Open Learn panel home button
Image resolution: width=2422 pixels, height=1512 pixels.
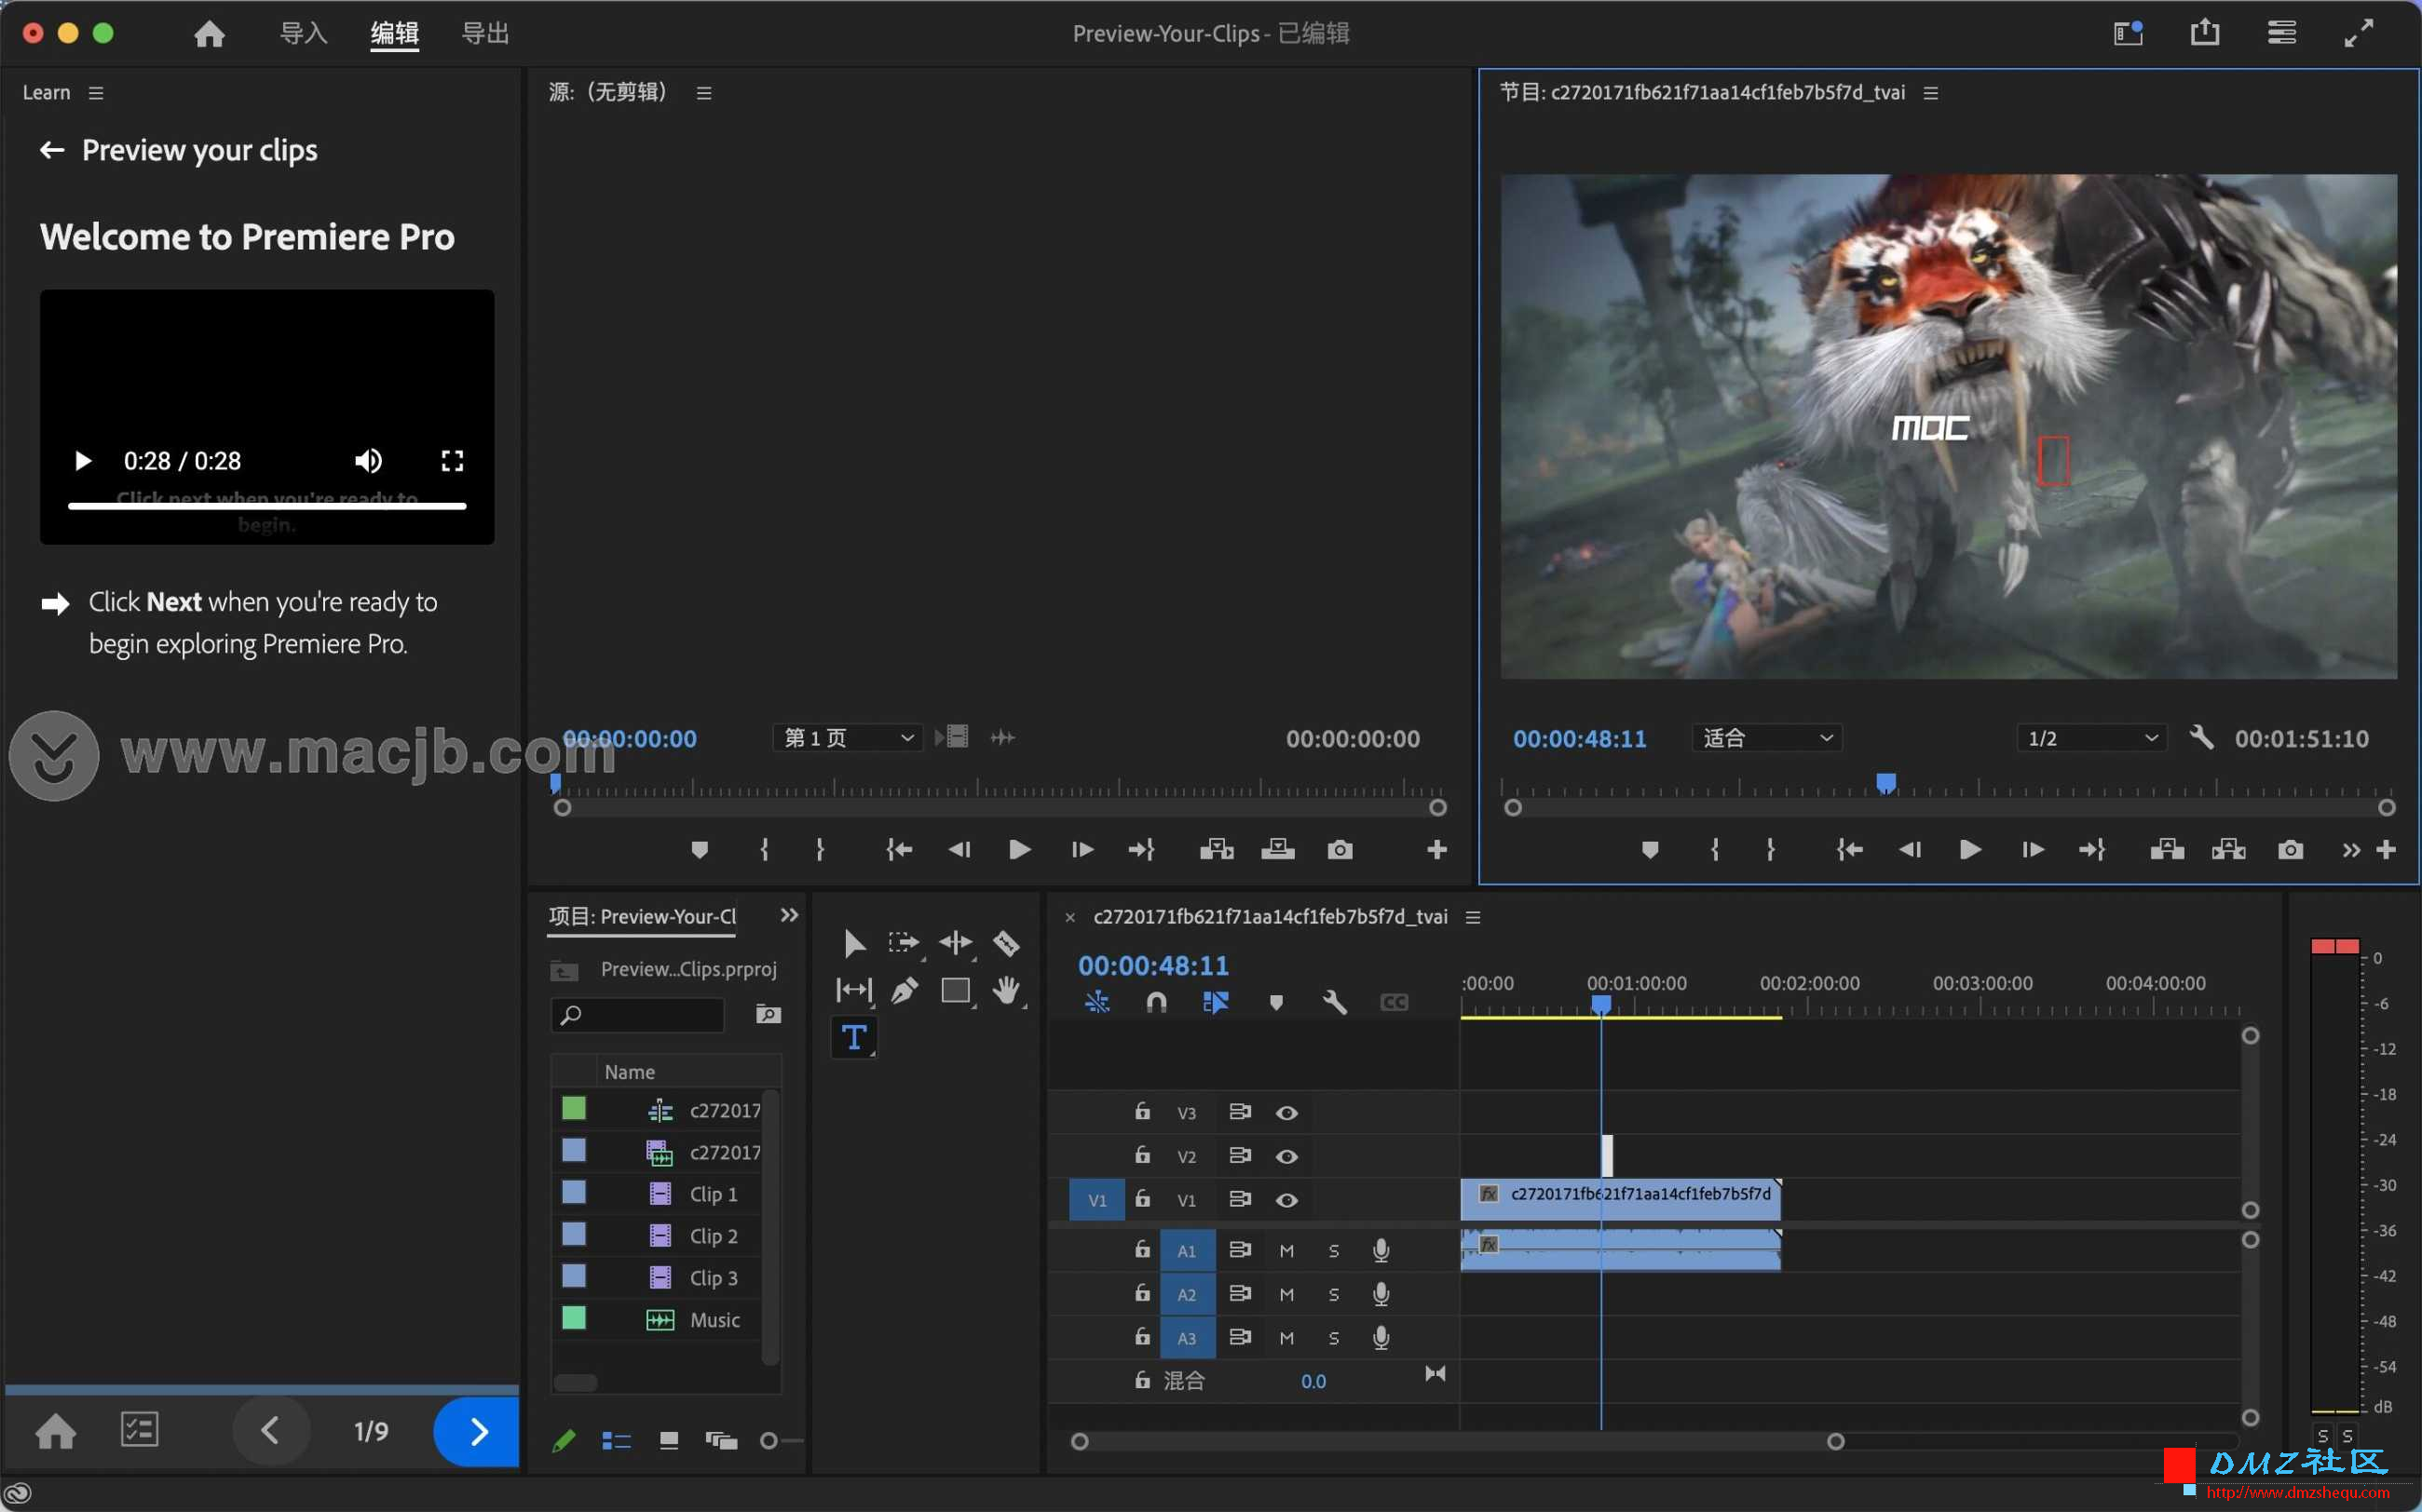point(56,1431)
